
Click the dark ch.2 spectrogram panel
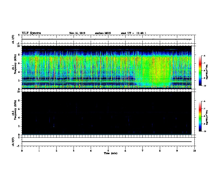point(106,113)
